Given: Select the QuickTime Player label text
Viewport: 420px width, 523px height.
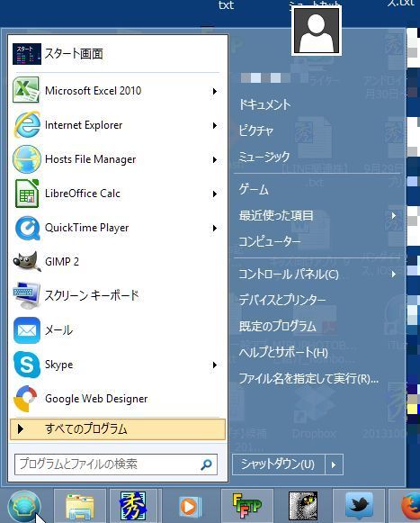Looking at the screenshot, I should [87, 228].
